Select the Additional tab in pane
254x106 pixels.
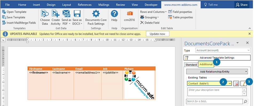(x=206, y=64)
